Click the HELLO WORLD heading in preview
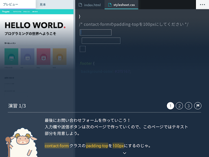This screenshot has height=157, width=209. pyautogui.click(x=35, y=25)
